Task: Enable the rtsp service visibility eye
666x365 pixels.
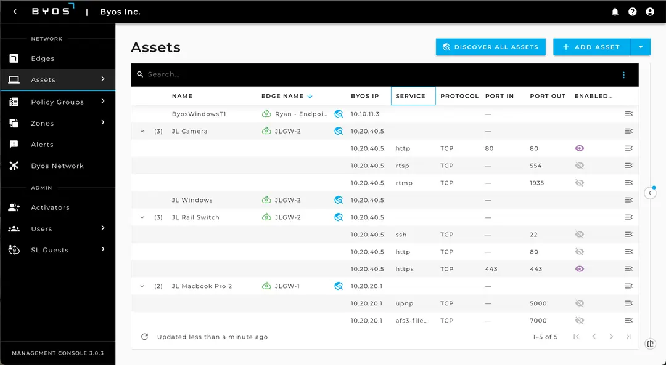Action: point(579,166)
